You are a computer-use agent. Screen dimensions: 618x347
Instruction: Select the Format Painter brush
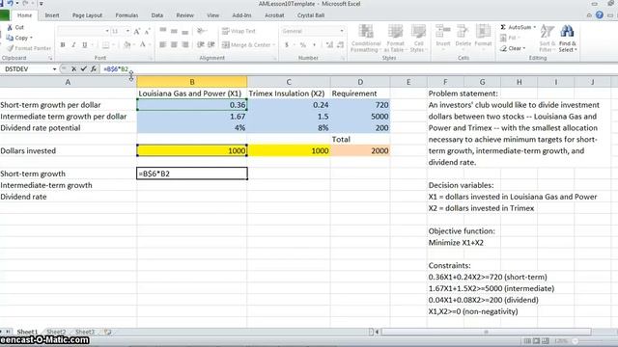[x=10, y=48]
